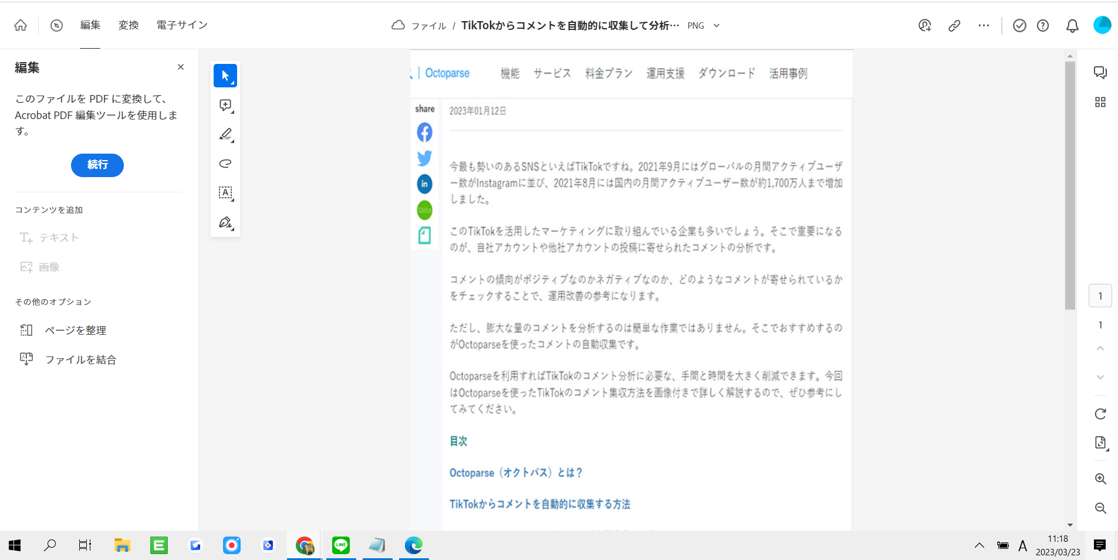Click the 活用事例 menu in document
This screenshot has height=560, width=1118.
pyautogui.click(x=788, y=73)
